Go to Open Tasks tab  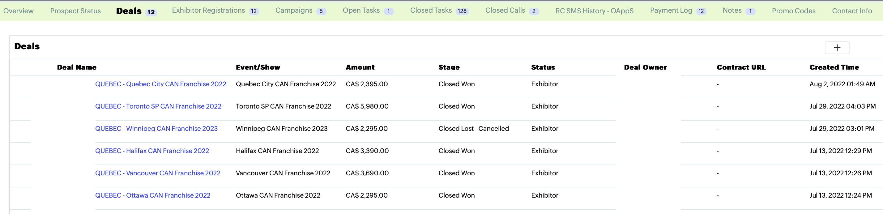(361, 11)
